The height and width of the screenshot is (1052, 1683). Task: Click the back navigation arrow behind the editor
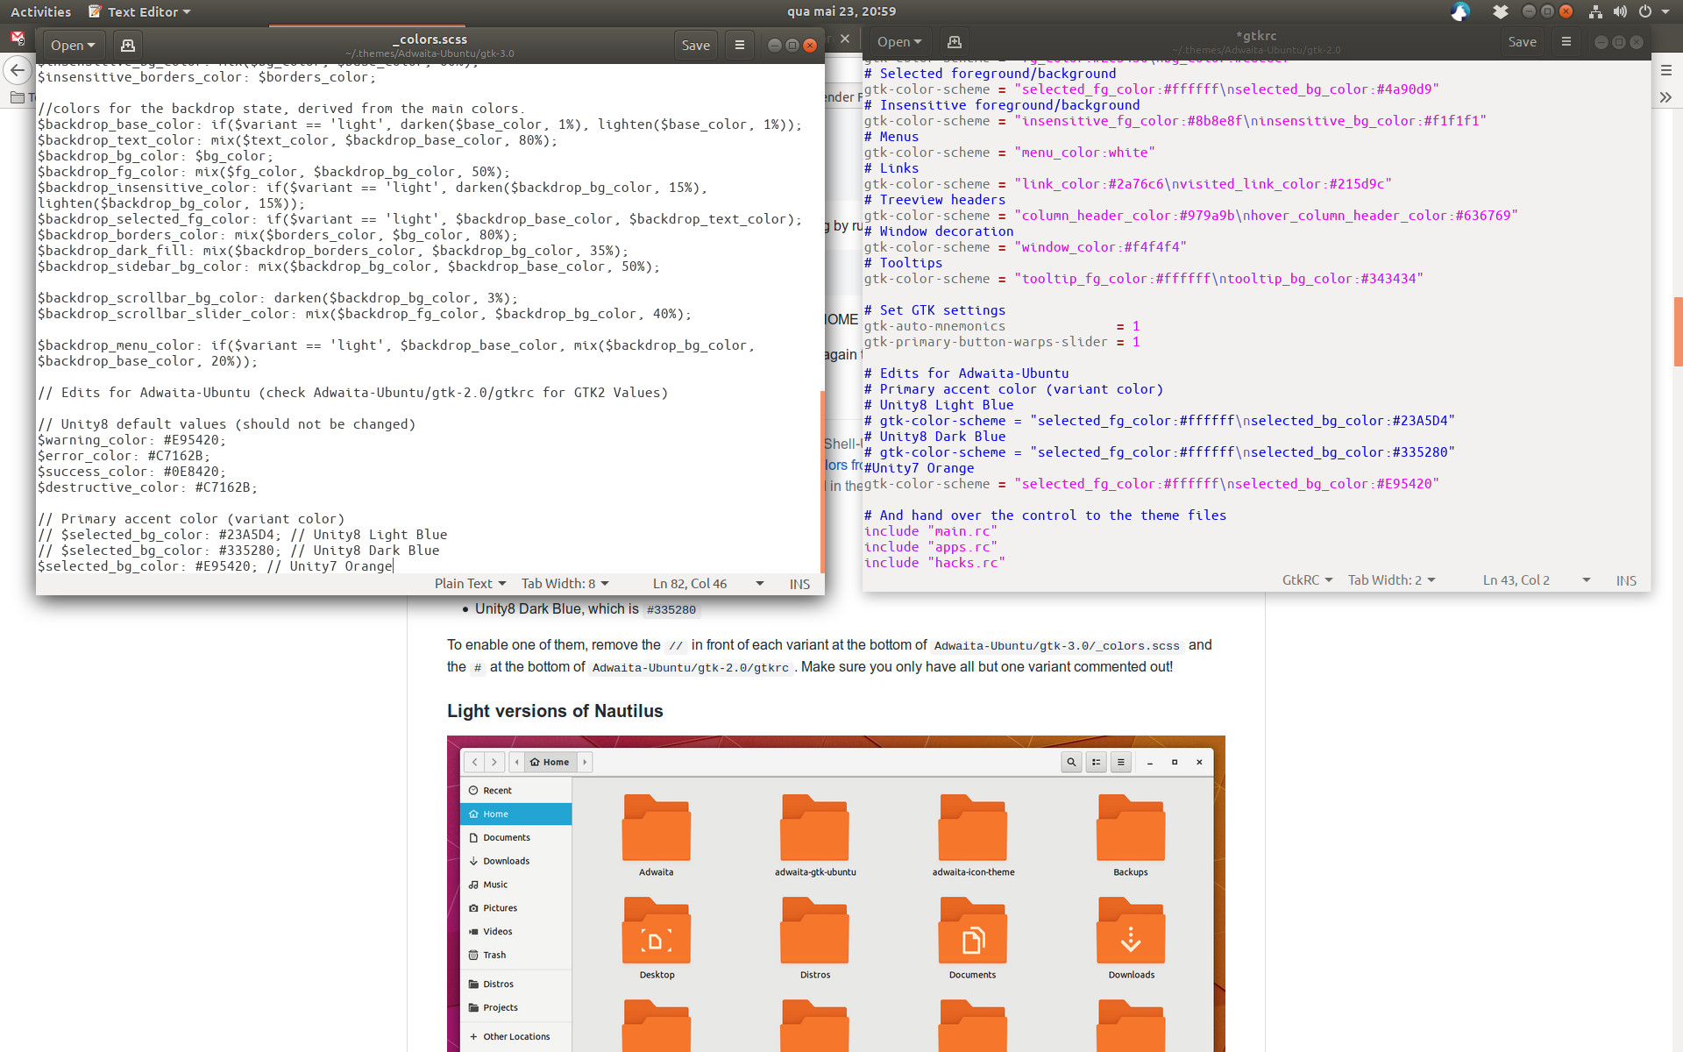coord(18,70)
